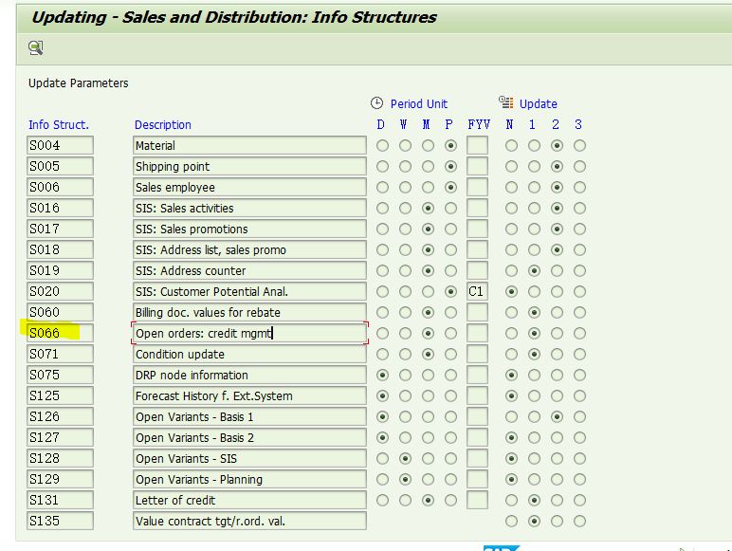Set S004 Material period unit to D
Screen dimensions: 732x551
382,146
